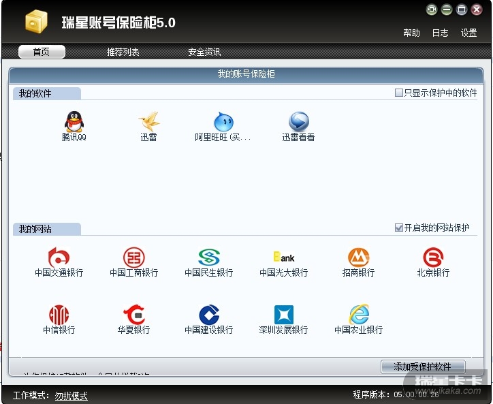Select the 迅雷 bird icon
This screenshot has width=493, height=404.
[149, 121]
